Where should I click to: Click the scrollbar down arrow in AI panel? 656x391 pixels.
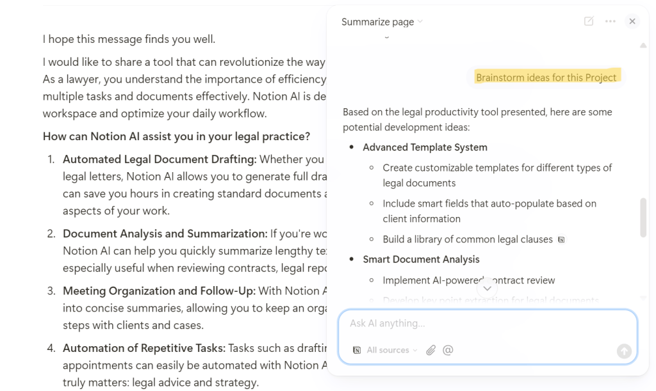coord(643,297)
